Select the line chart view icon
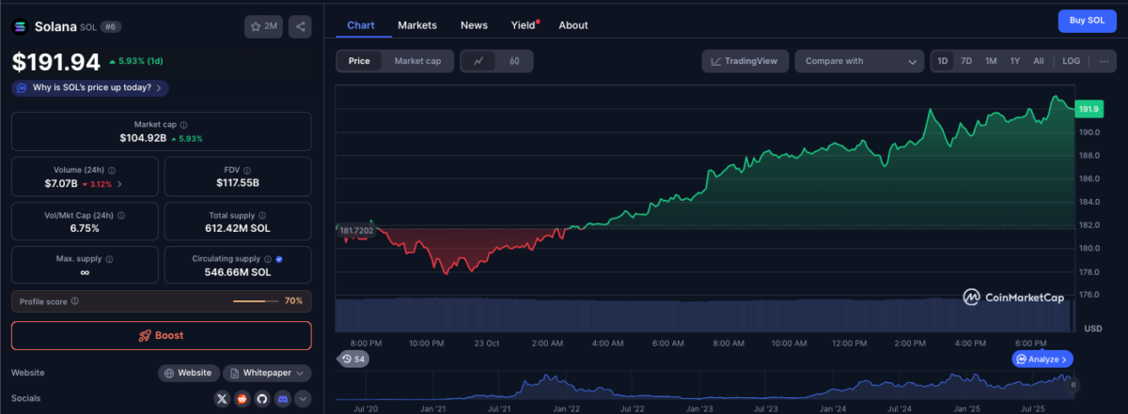This screenshot has height=414, width=1128. point(478,61)
